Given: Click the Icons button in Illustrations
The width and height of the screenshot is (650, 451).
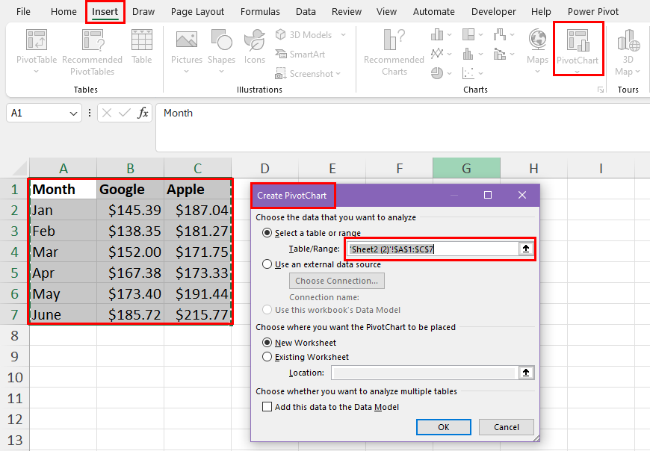Looking at the screenshot, I should 255,46.
